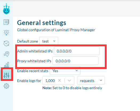Open the bar chart statistics icon
The image size is (140, 111).
click(x=6, y=64)
